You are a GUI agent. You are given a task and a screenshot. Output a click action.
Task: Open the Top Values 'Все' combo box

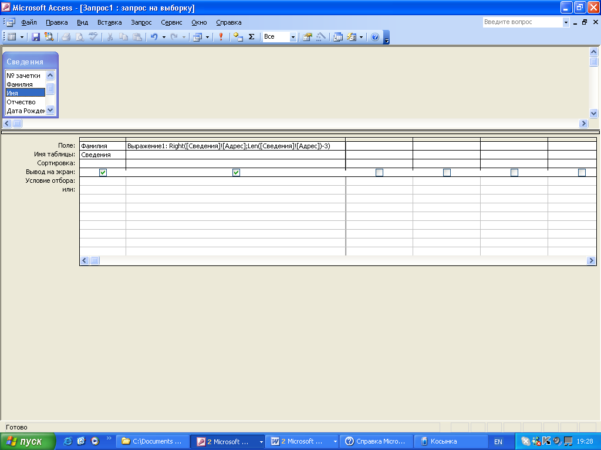click(279, 37)
